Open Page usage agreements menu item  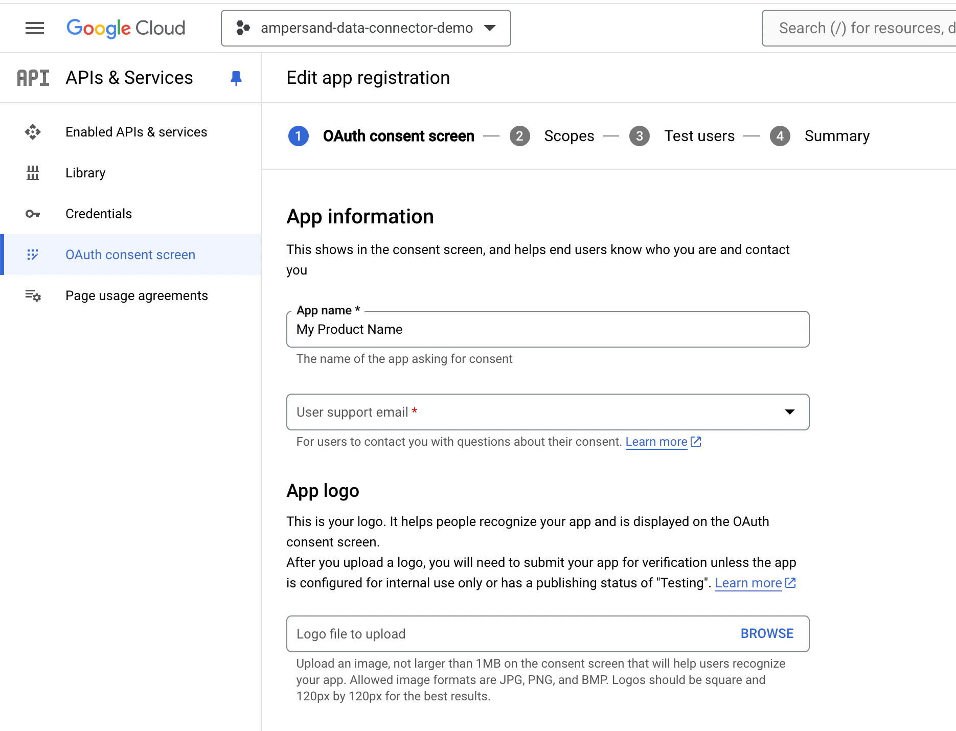click(x=136, y=295)
